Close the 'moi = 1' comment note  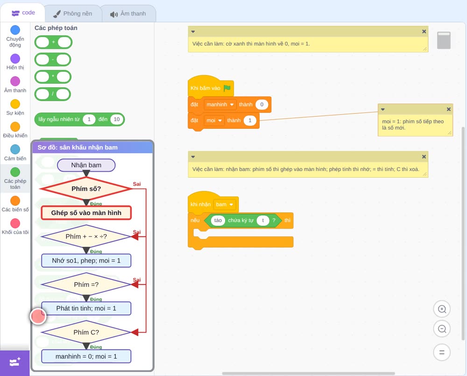(448, 109)
